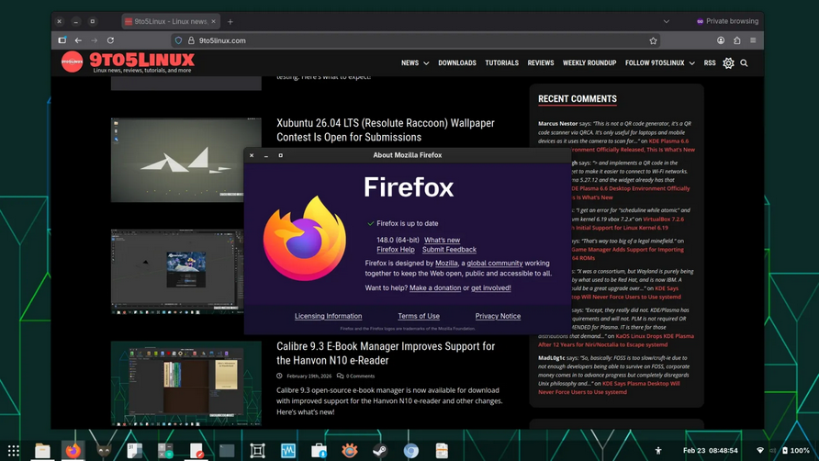Open the new tab plus button
Screen dimensions: 819x461
[230, 21]
